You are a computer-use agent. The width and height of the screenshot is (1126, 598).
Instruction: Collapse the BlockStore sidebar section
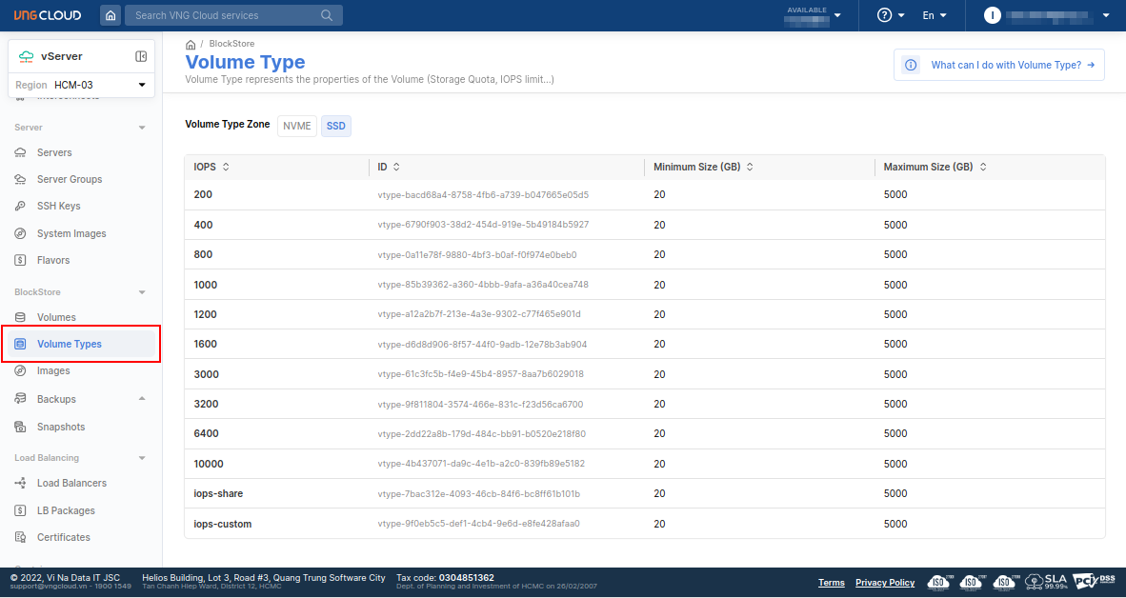[142, 292]
